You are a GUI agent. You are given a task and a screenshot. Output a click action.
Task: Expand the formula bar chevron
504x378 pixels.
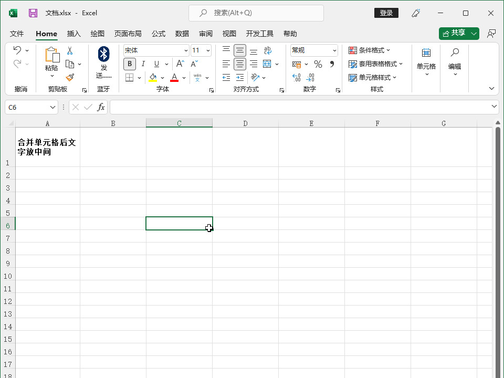[494, 106]
